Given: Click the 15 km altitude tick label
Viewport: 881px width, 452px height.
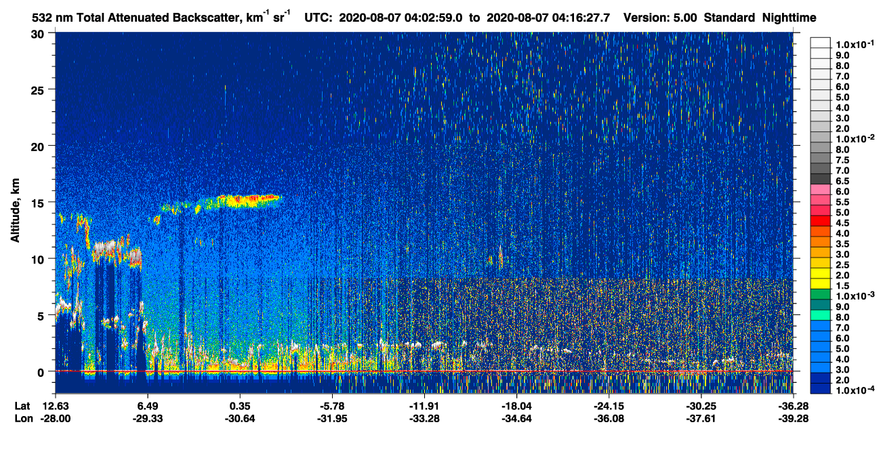Looking at the screenshot, I should click(x=39, y=202).
